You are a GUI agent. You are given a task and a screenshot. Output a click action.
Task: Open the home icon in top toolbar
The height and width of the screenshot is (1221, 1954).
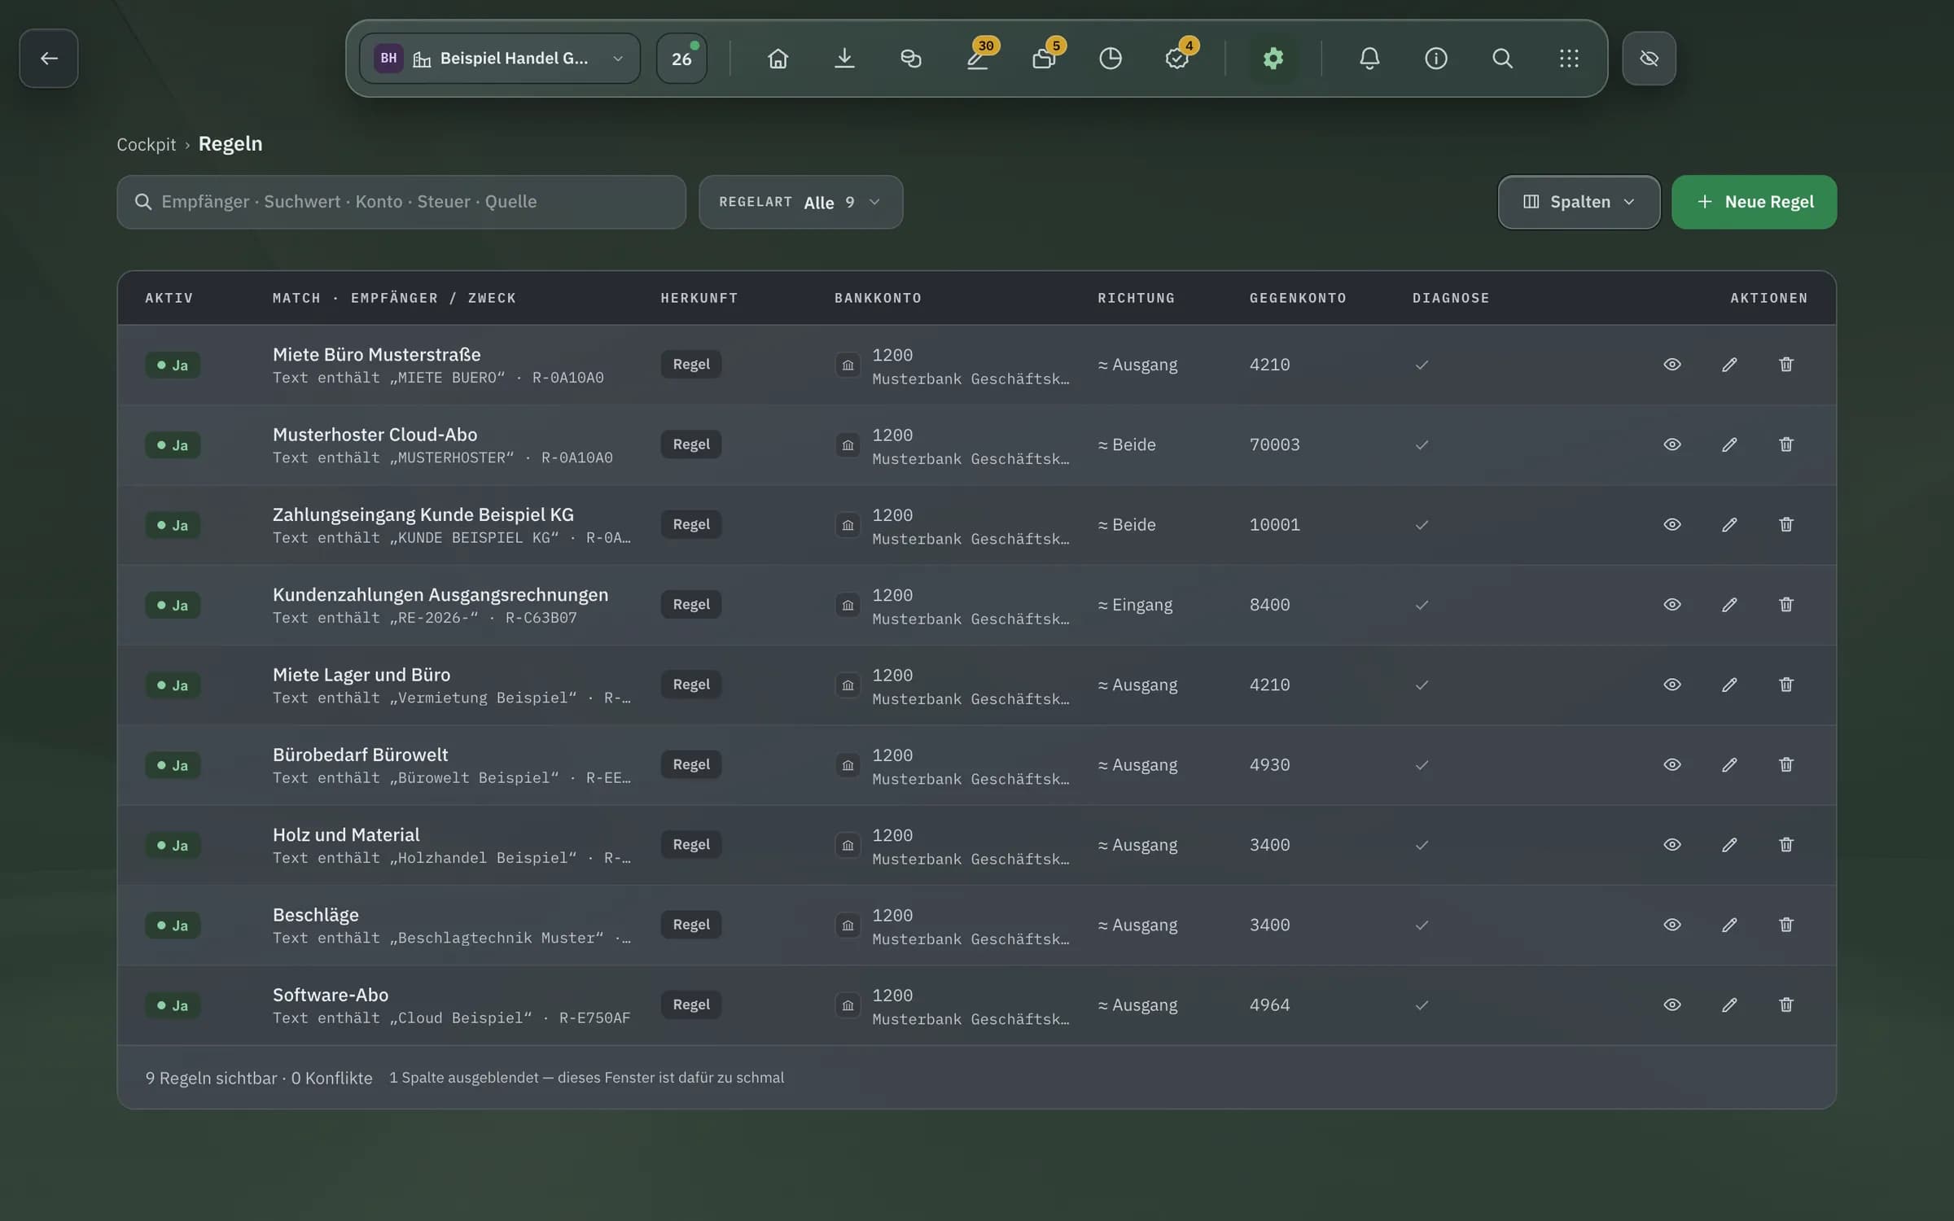778,59
